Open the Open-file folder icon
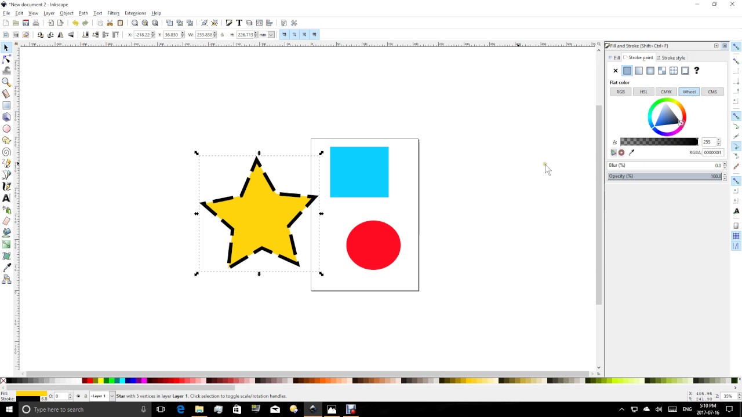742x417 pixels. (x=16, y=23)
